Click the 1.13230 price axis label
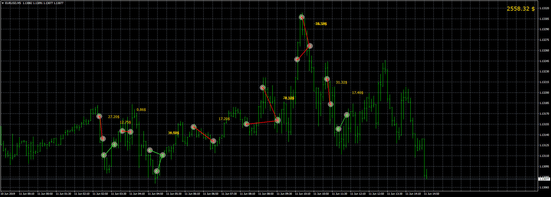 click(544, 72)
